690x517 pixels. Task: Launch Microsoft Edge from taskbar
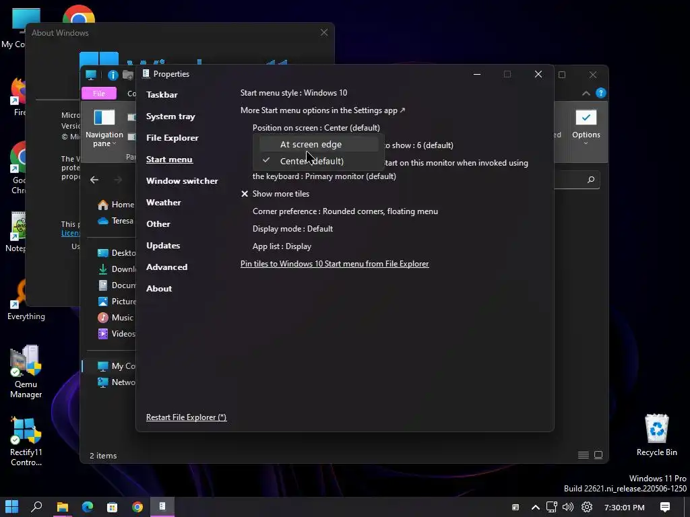click(87, 507)
